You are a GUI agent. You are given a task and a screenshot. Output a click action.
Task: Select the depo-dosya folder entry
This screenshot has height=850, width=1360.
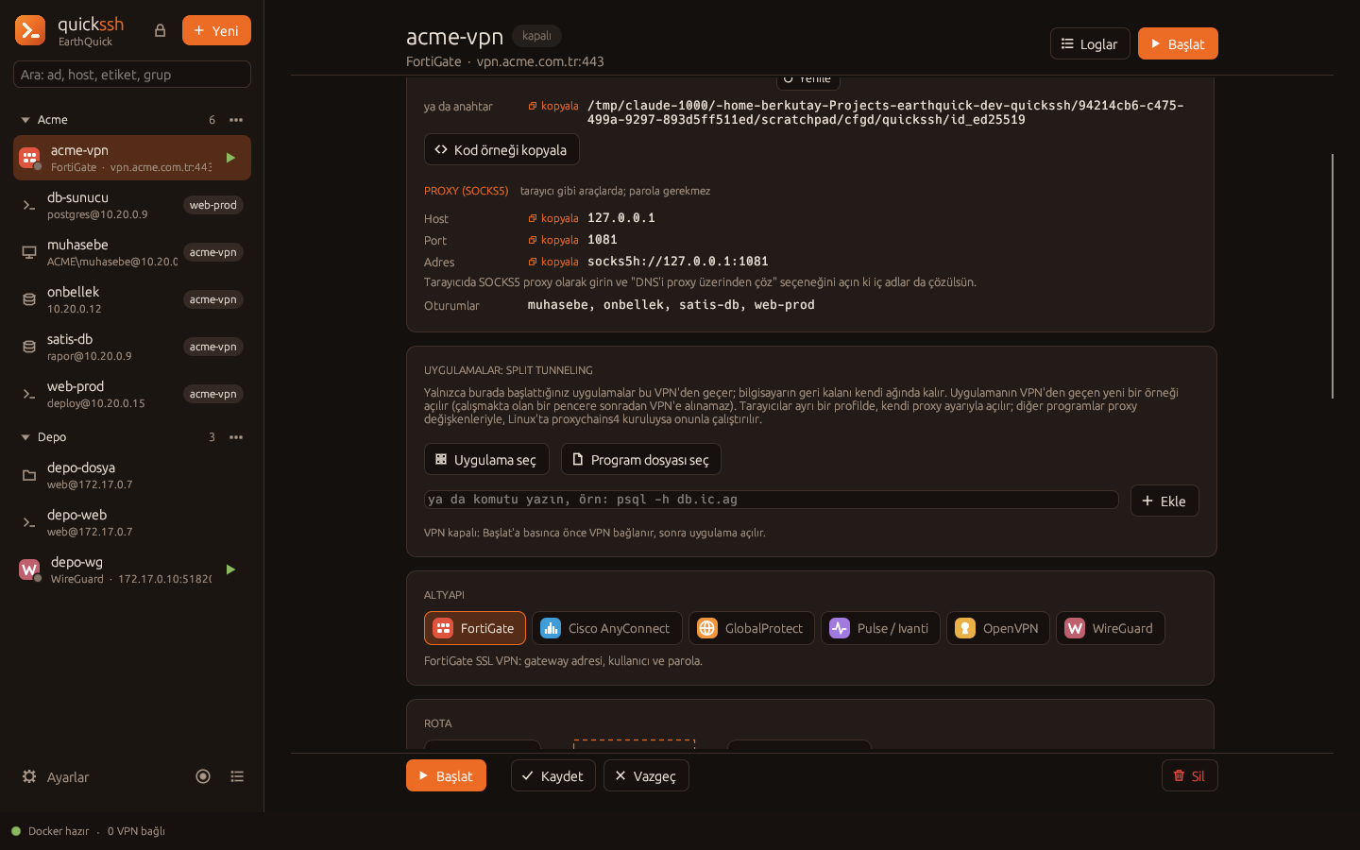point(132,475)
